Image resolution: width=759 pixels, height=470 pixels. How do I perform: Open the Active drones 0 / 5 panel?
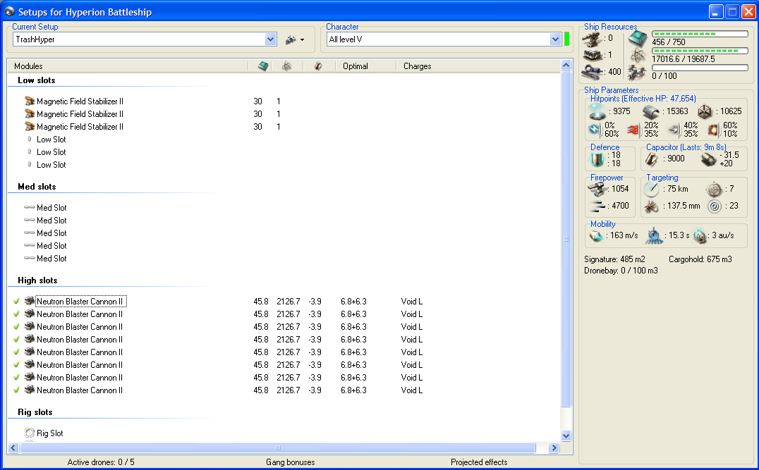coord(101,462)
